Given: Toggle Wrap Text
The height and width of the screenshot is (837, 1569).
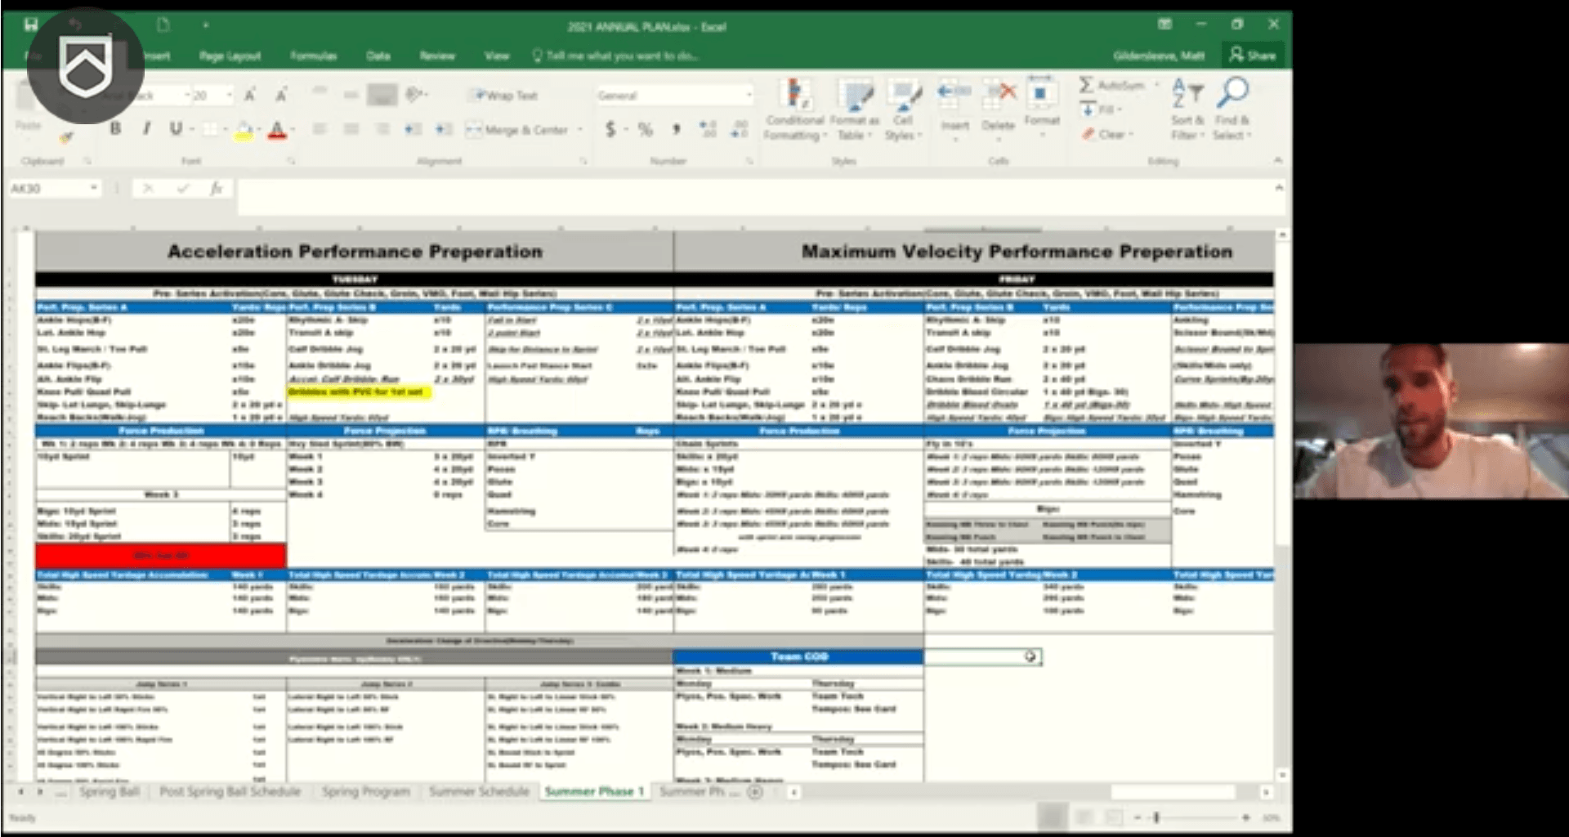Looking at the screenshot, I should coord(507,96).
